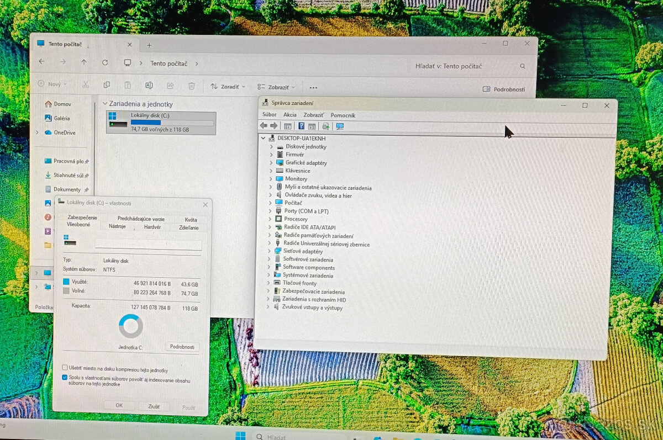Expand the Sieťové adaptéry node

coord(271,251)
